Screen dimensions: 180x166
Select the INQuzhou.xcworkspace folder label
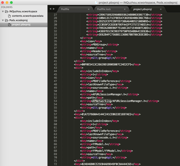pyautogui.click(x=23, y=11)
